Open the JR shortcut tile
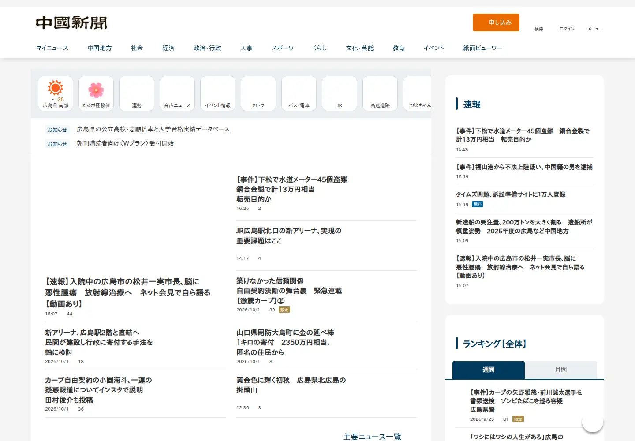This screenshot has width=635, height=441. (340, 93)
